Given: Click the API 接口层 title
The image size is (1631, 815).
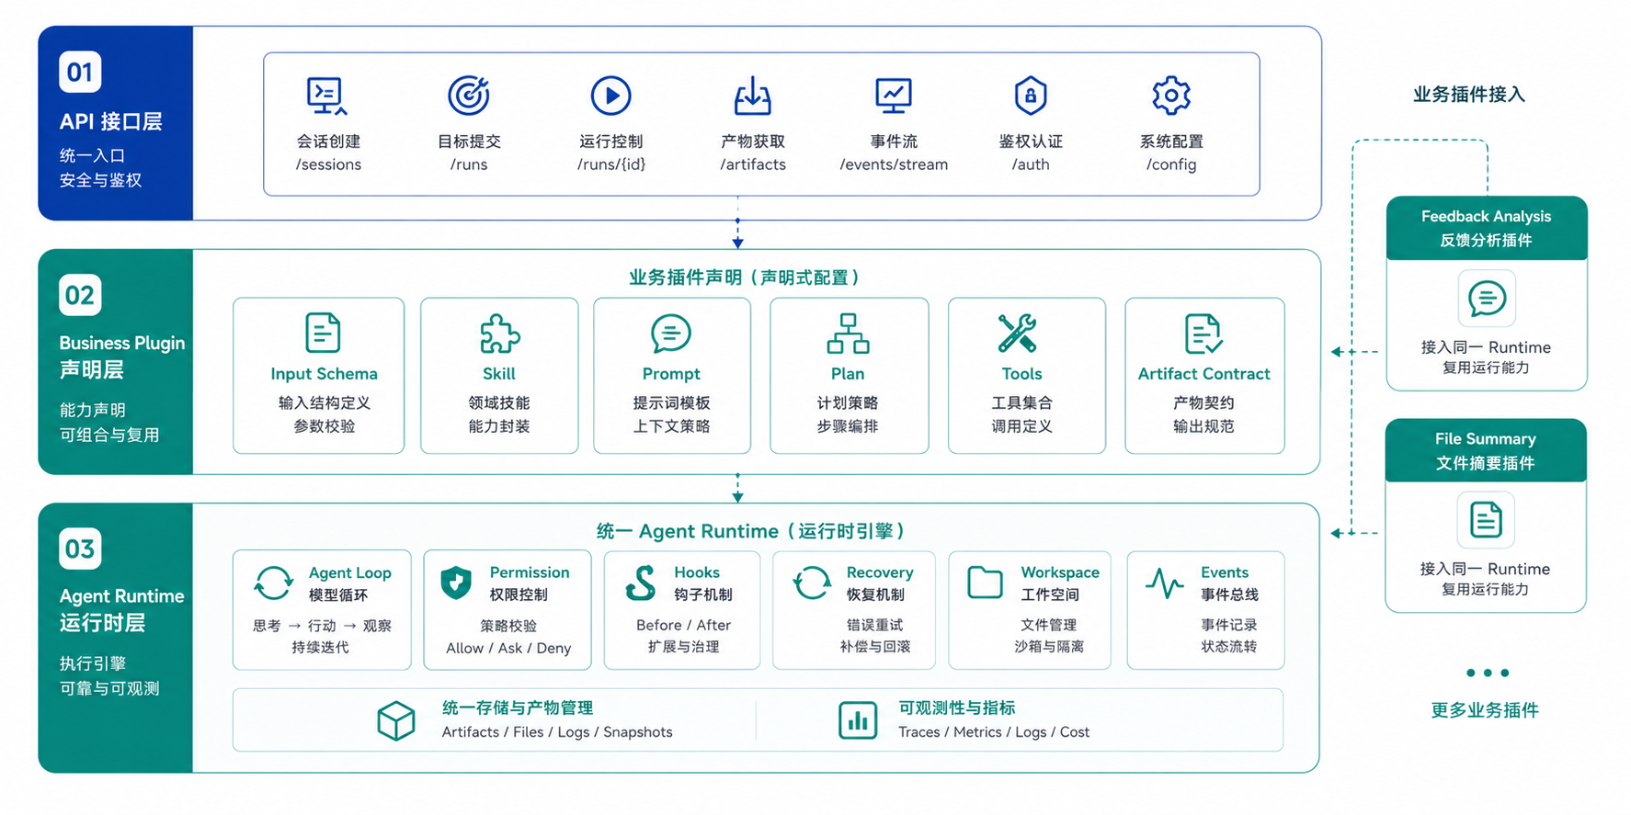Looking at the screenshot, I should (x=110, y=121).
